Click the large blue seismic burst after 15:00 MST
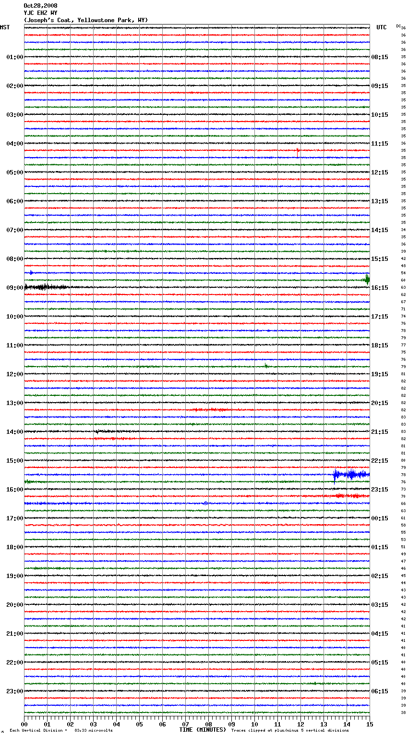This screenshot has height=737, width=408. pyautogui.click(x=351, y=475)
